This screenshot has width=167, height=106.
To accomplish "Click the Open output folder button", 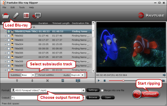I will click(108, 98).
